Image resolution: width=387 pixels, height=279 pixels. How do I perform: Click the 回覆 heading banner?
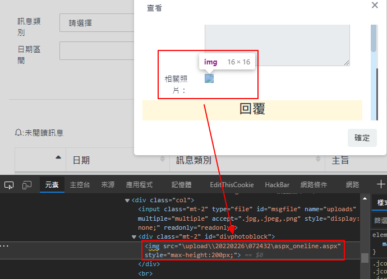pos(252,110)
